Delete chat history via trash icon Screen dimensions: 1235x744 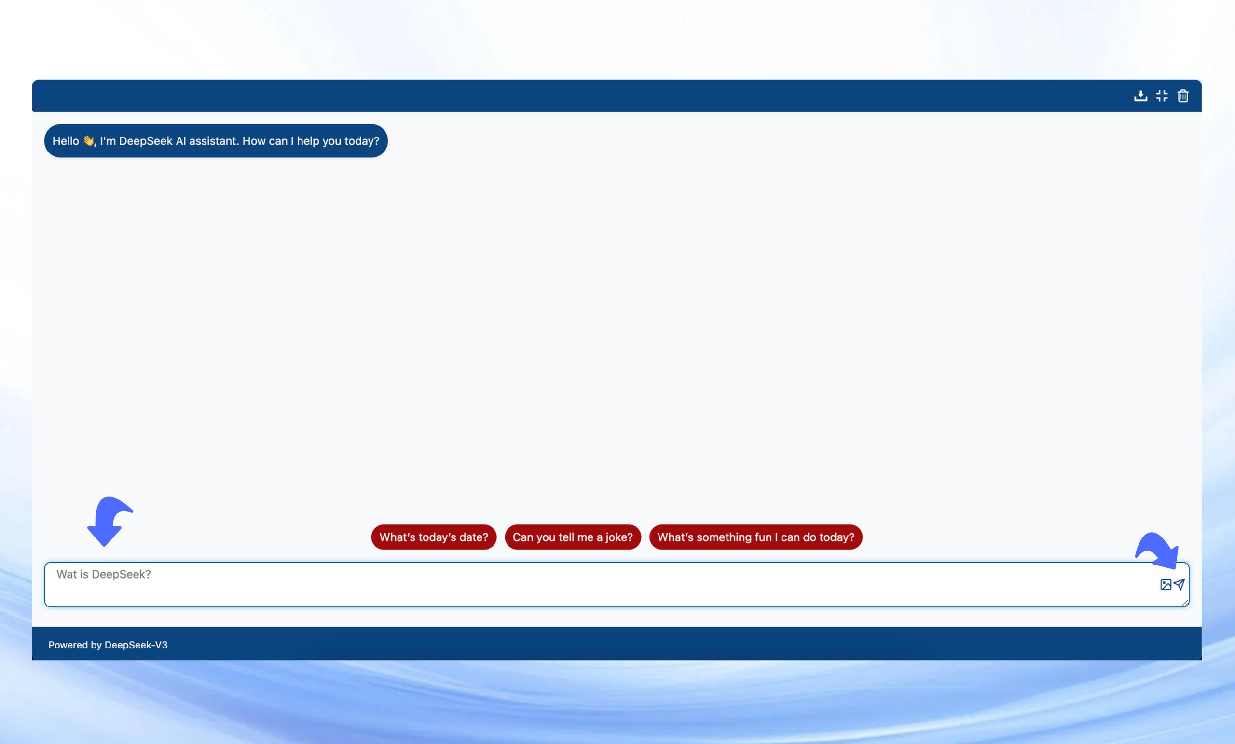click(1182, 96)
